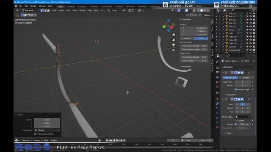This screenshot has height=152, width=271.
Task: Pin the properties editor with pin icon
Action: point(254,61)
